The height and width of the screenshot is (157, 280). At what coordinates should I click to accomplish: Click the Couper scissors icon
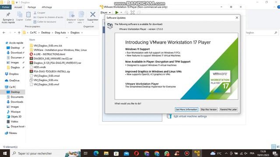35,13
